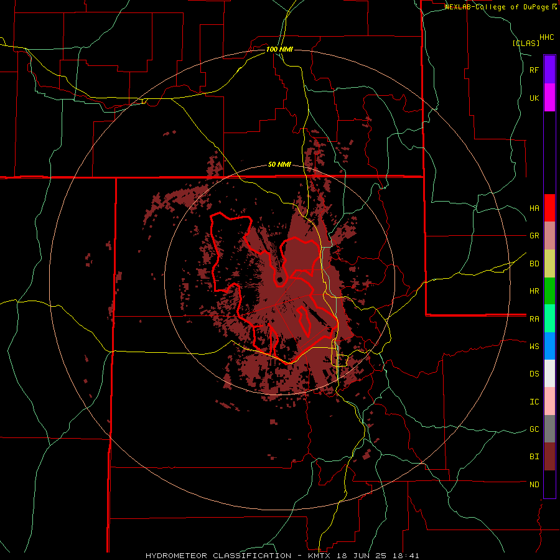
Task: Click the BI legend label
Action: (534, 457)
